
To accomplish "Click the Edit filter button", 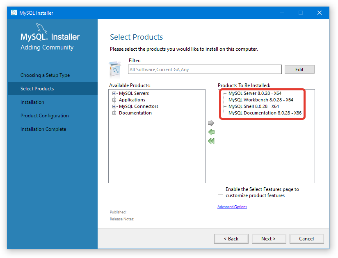I will 299,70.
